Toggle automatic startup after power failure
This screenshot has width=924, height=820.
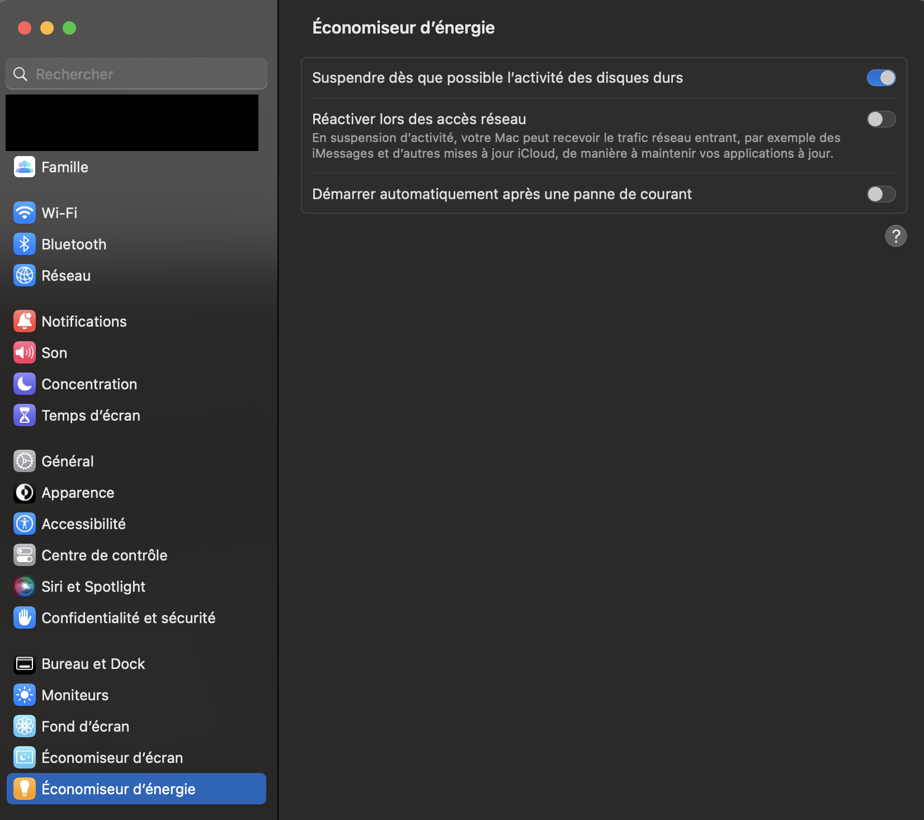point(881,194)
